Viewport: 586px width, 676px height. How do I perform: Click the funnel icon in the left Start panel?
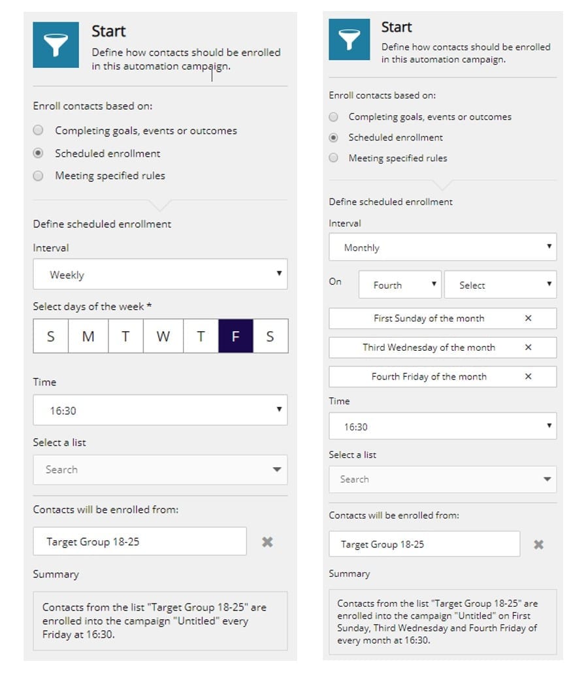(x=56, y=44)
